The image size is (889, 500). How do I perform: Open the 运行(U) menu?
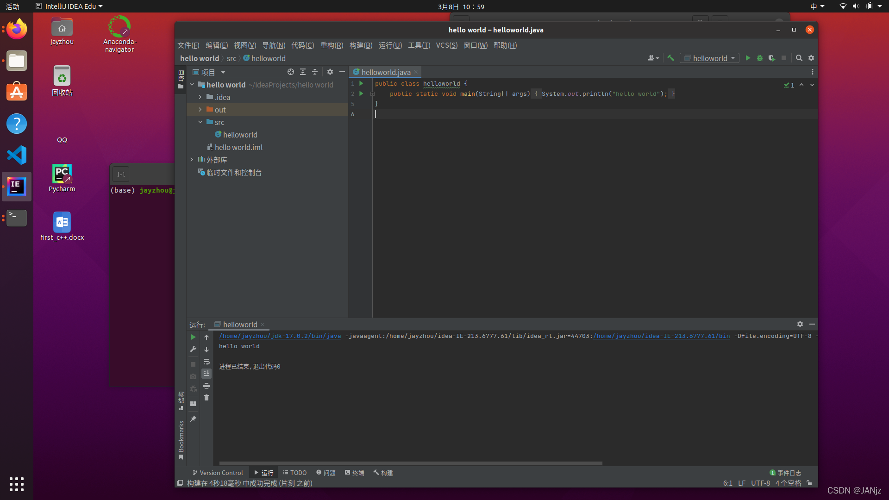click(390, 45)
